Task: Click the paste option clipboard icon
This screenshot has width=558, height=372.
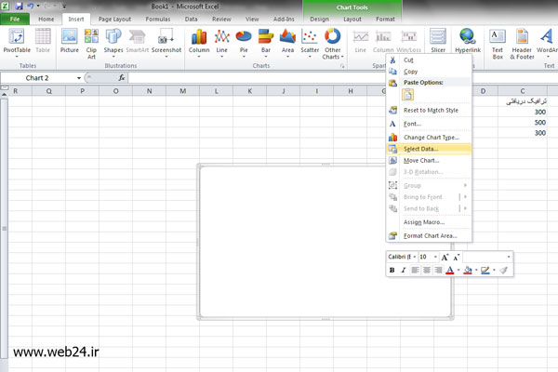Action: click(408, 95)
